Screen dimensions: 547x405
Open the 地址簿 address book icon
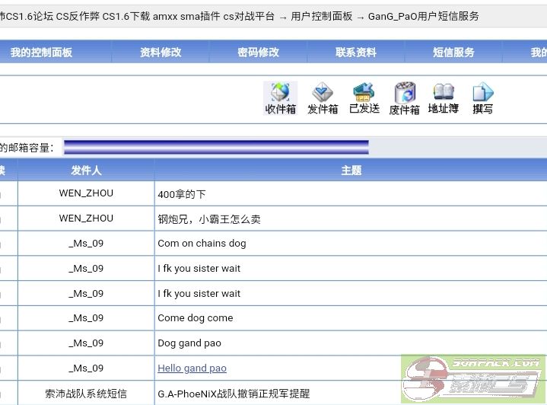tap(444, 98)
